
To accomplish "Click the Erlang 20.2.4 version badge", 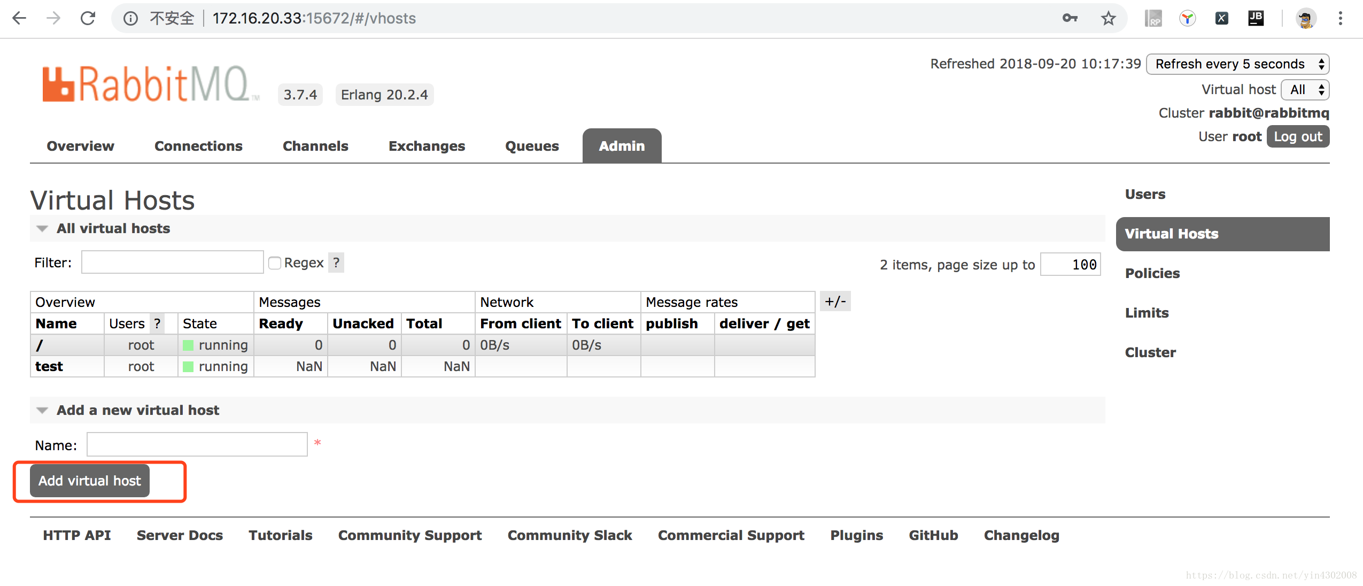I will [x=384, y=95].
